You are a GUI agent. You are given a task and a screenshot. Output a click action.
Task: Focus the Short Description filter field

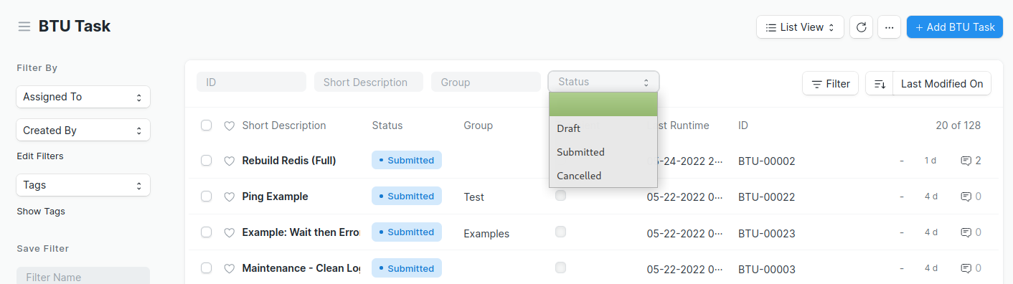coord(369,82)
